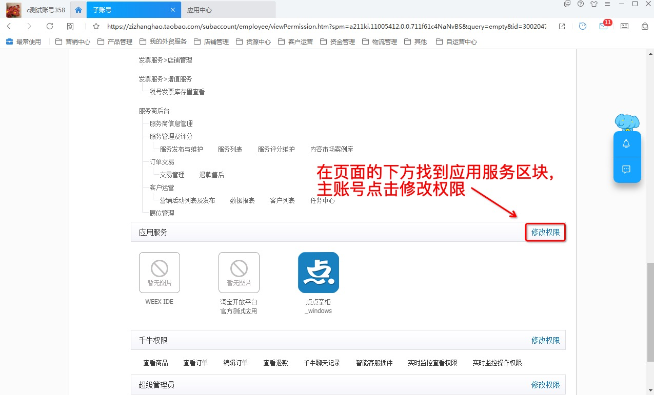Click the 智能客服插件 permission text
654x395 pixels.
(x=374, y=363)
